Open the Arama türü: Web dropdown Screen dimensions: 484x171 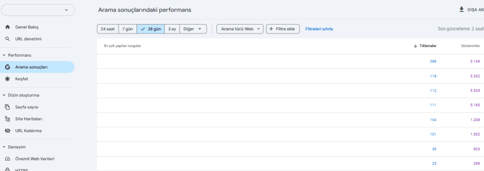(x=240, y=29)
